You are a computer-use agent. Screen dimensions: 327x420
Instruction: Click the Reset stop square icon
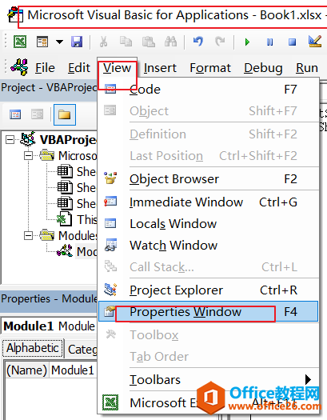click(292, 42)
